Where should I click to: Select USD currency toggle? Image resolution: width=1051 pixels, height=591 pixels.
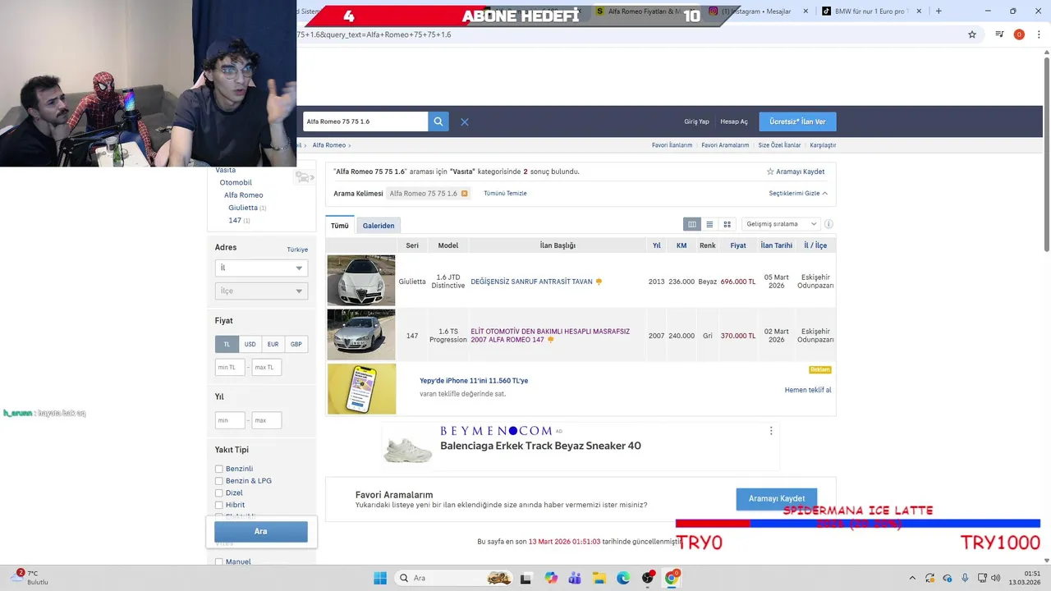pos(250,344)
